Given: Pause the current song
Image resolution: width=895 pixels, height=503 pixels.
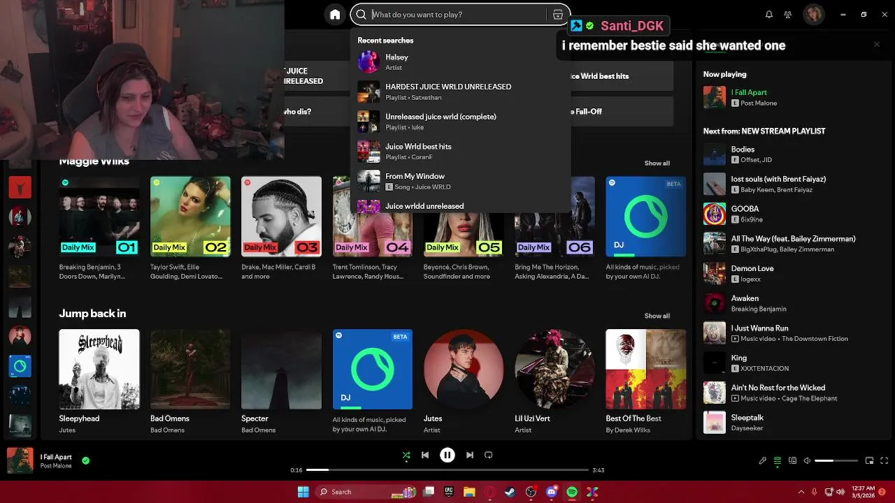Looking at the screenshot, I should pyautogui.click(x=447, y=455).
